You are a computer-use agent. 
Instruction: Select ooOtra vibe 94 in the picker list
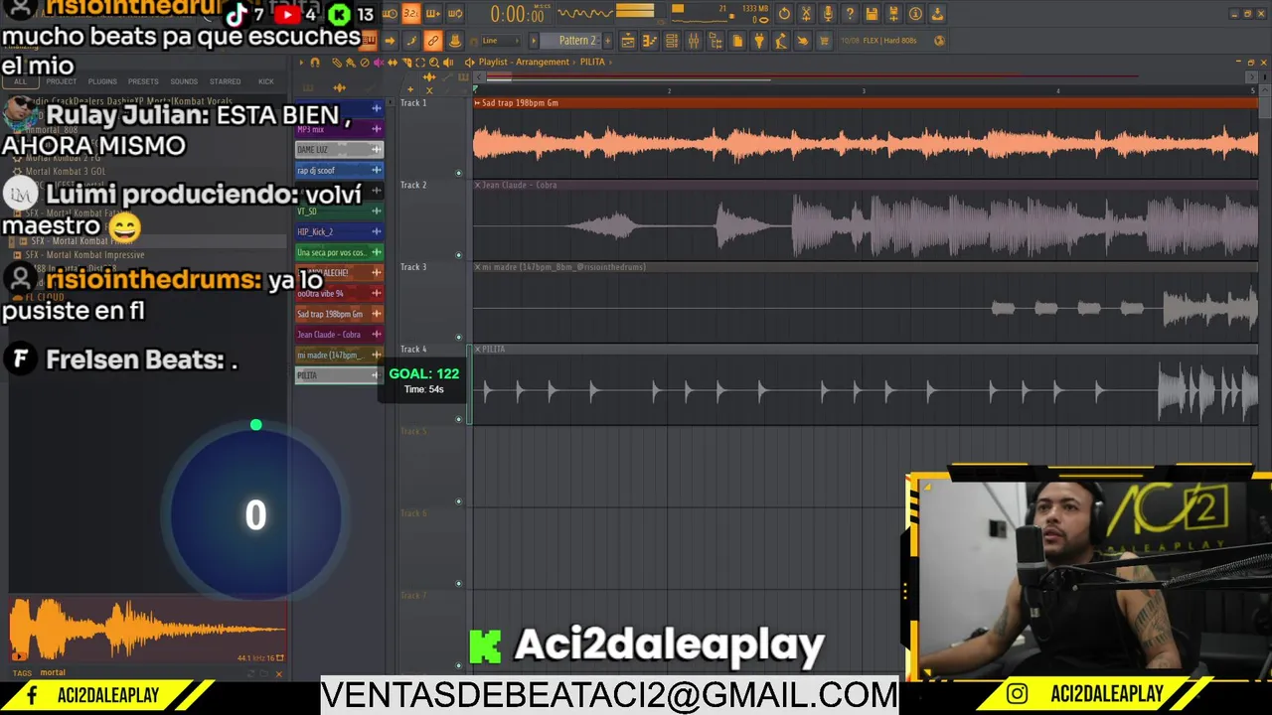click(339, 293)
